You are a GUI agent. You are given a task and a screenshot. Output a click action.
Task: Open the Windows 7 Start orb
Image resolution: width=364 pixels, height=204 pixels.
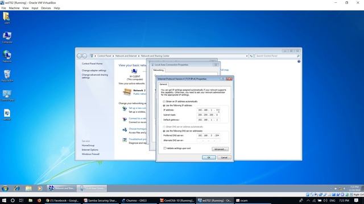[x=5, y=188]
